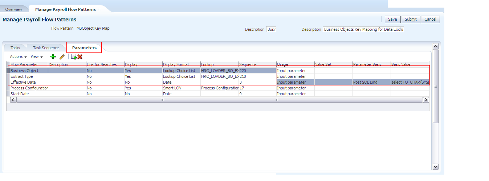Select Manage Payroll Flow Patterns tab
Screen dimensions: 489x181
point(65,9)
